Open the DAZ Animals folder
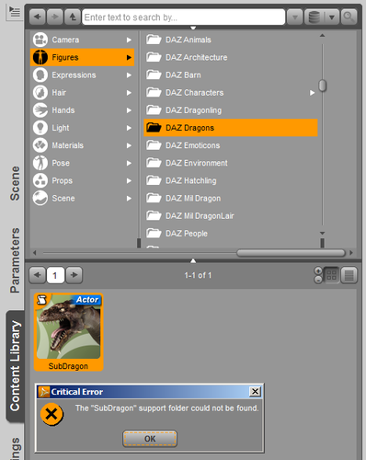 tap(231, 40)
